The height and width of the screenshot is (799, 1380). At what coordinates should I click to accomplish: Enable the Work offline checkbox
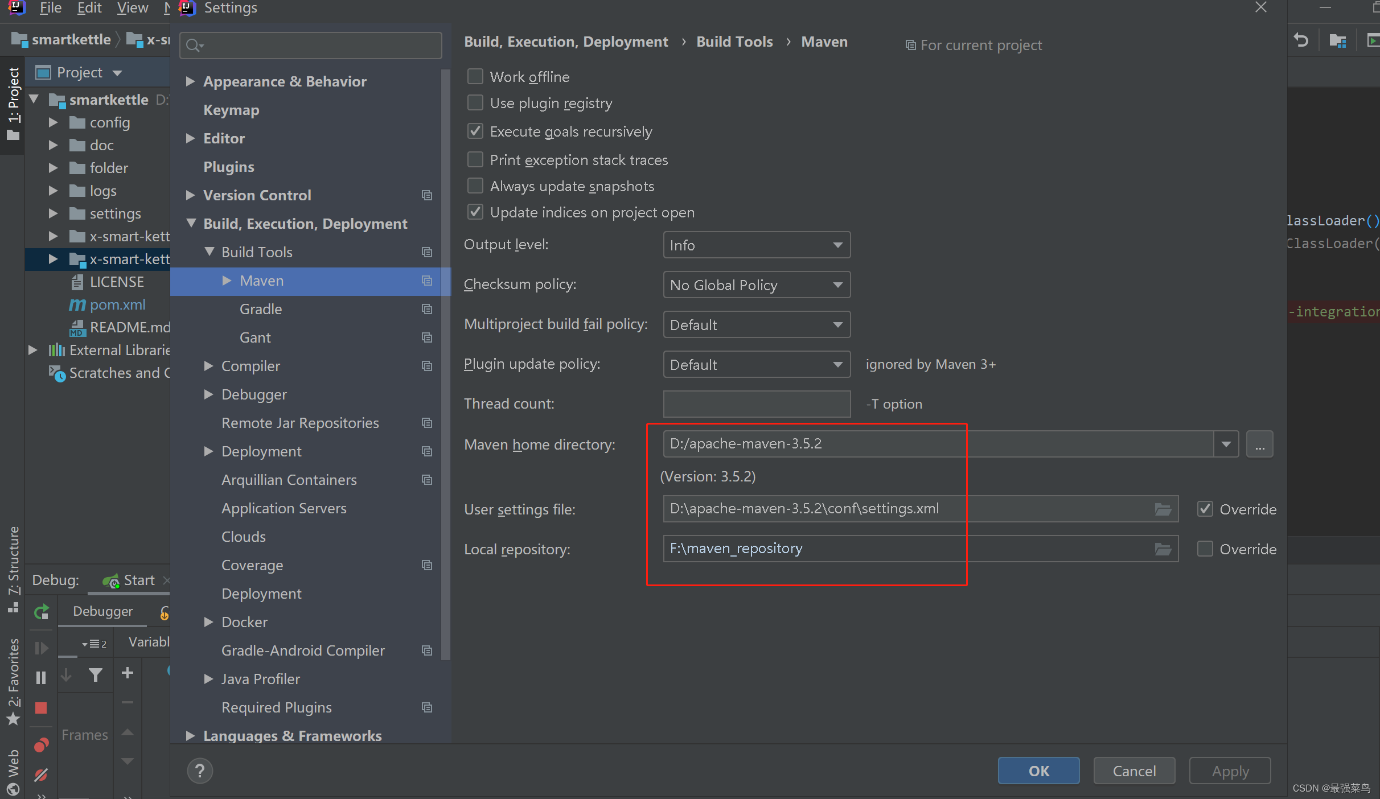click(x=475, y=76)
